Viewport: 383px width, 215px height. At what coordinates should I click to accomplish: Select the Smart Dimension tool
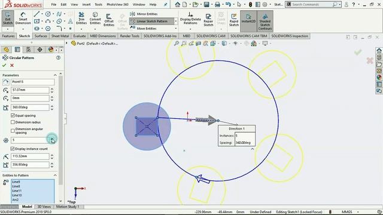[23, 18]
